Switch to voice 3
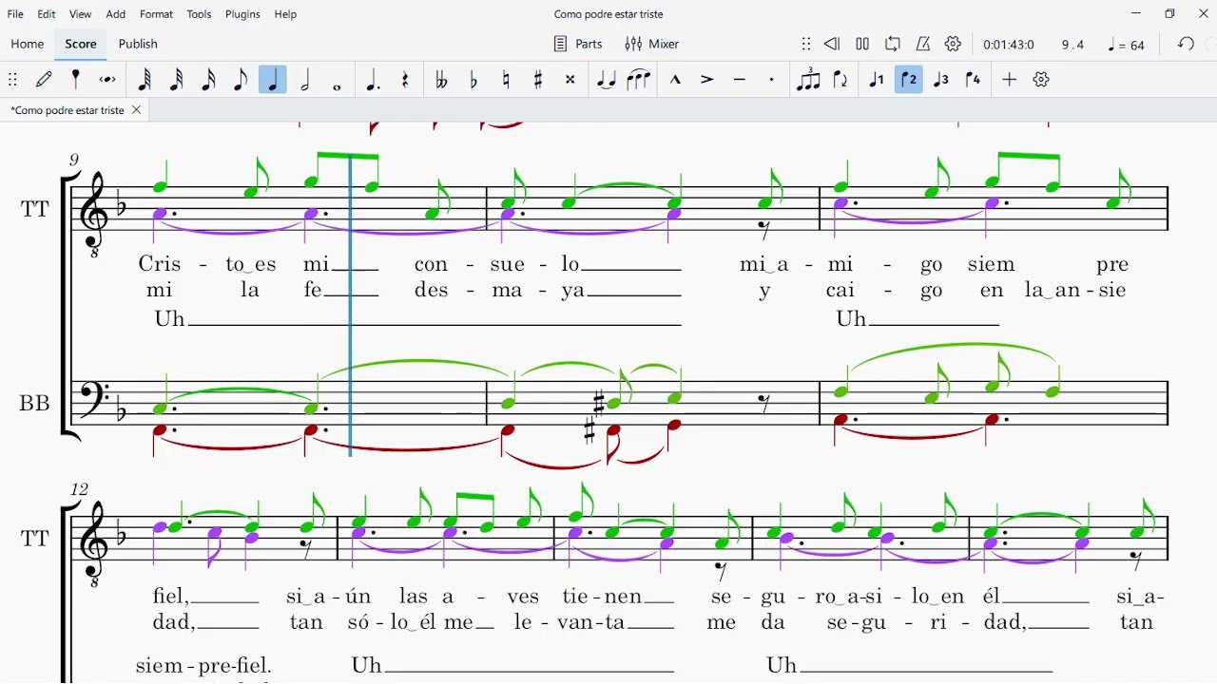Image resolution: width=1217 pixels, height=684 pixels. click(x=942, y=81)
